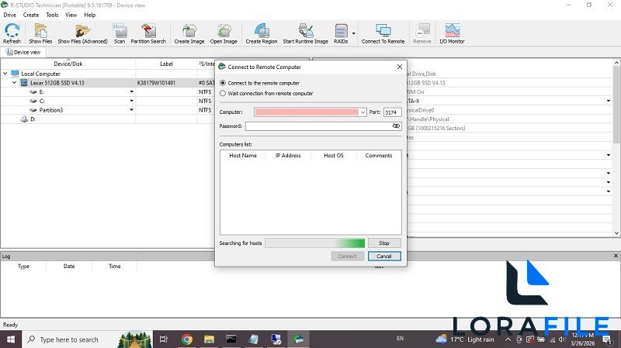Open dropdown arrow on C: row
The height and width of the screenshot is (348, 621).
pyautogui.click(x=131, y=101)
